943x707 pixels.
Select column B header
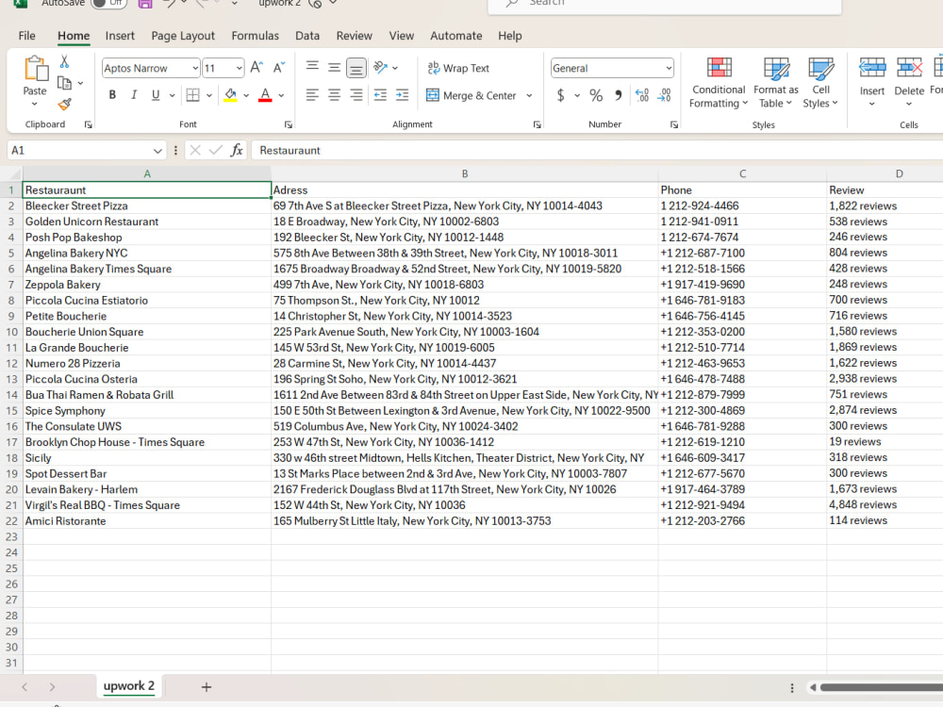coord(464,173)
